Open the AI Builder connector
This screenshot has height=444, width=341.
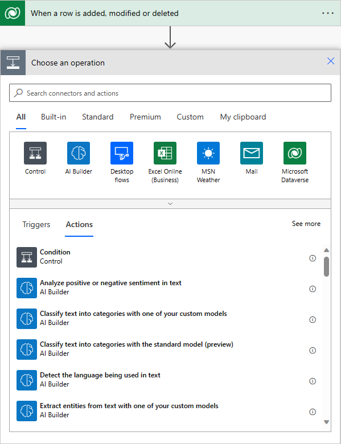coord(79,153)
